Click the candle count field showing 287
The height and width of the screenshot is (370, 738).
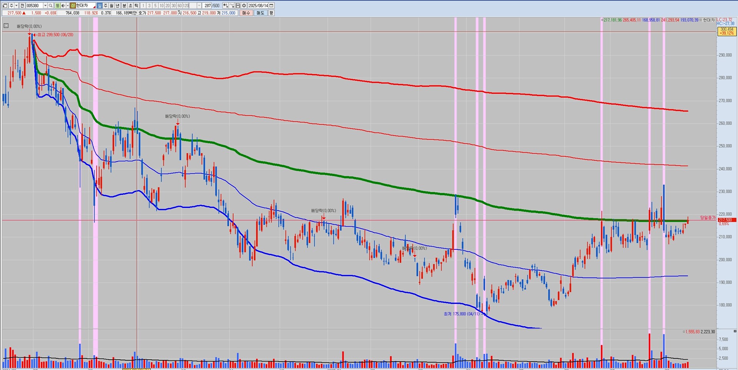[x=208, y=6]
